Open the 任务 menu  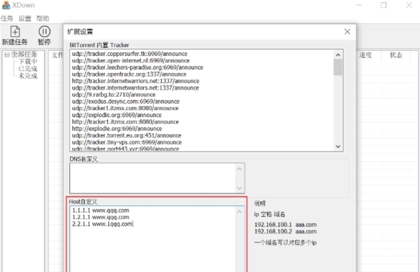pyautogui.click(x=7, y=18)
